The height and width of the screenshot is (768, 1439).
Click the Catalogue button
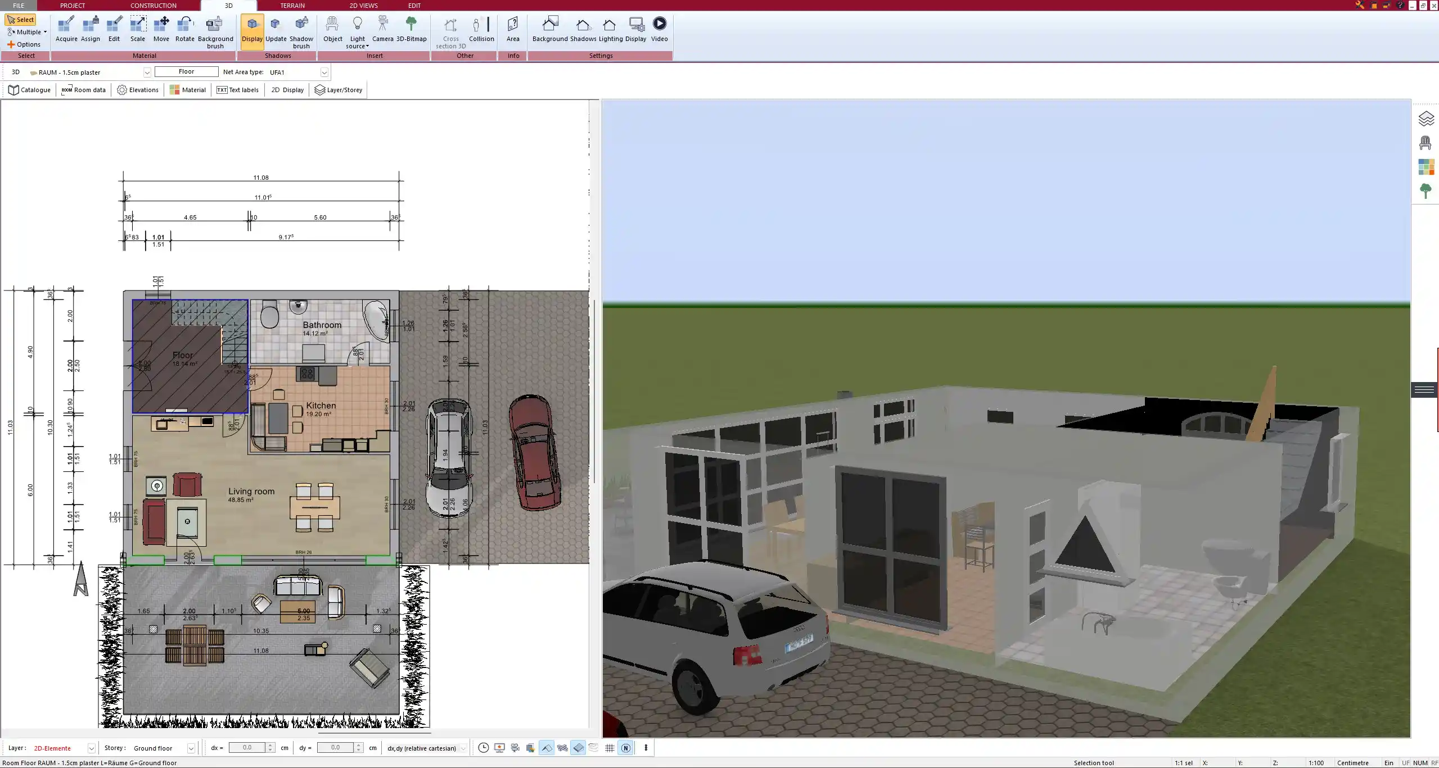pos(29,90)
